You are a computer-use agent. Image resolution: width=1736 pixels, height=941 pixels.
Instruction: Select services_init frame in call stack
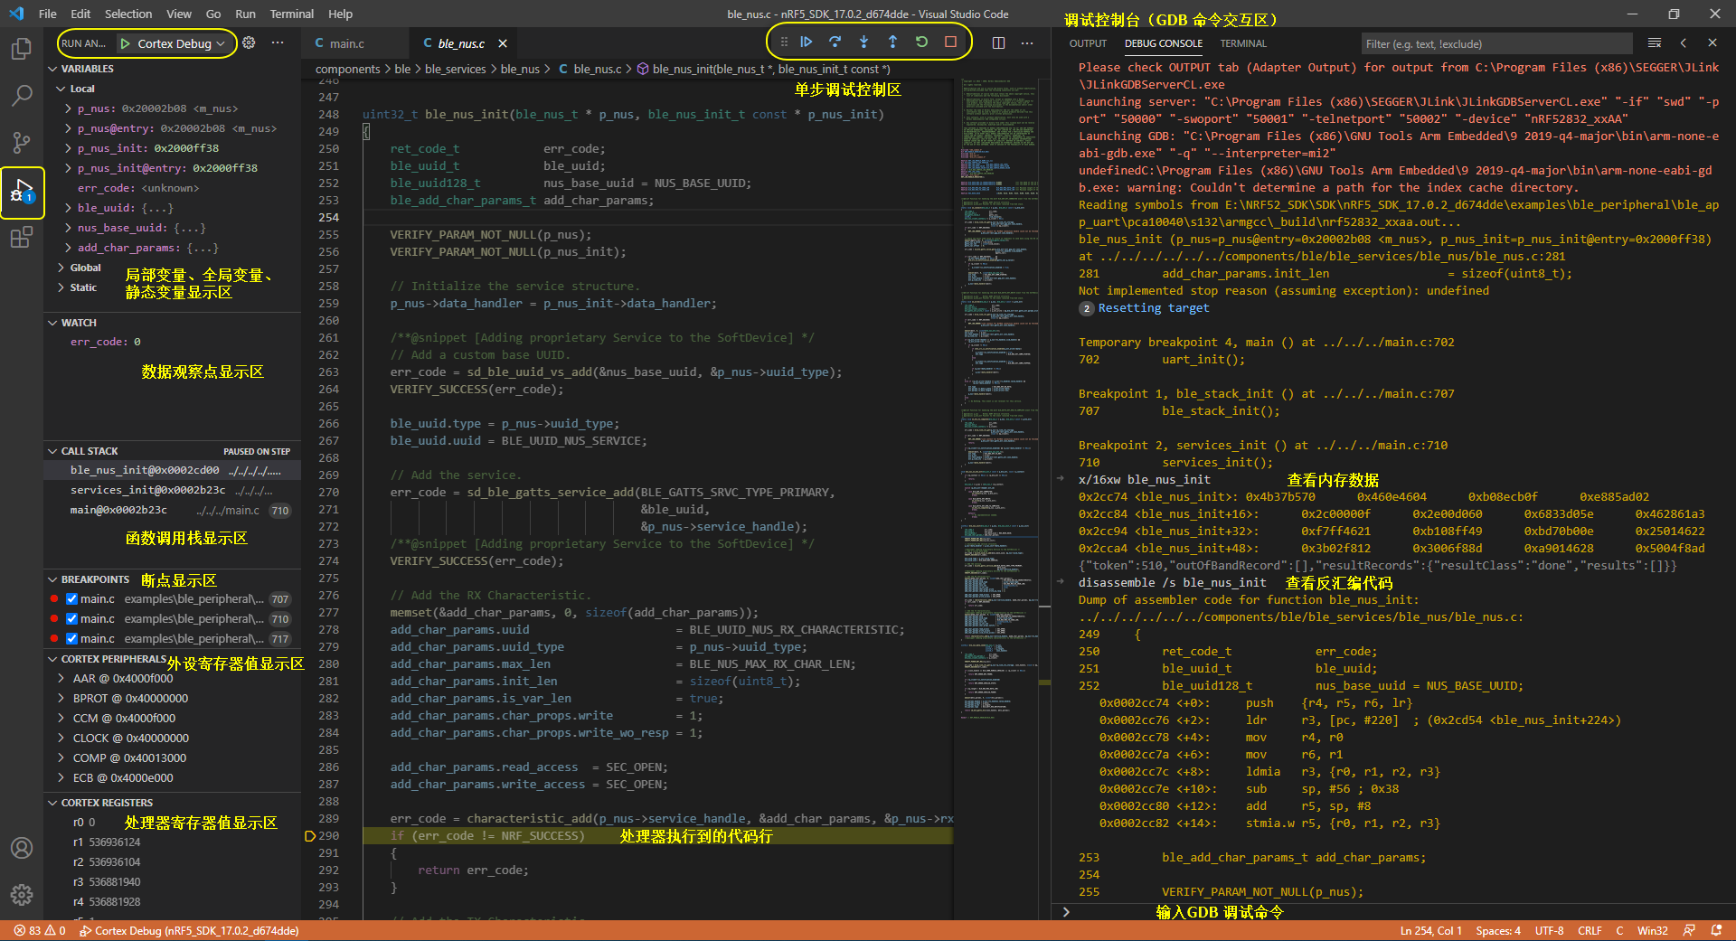148,490
